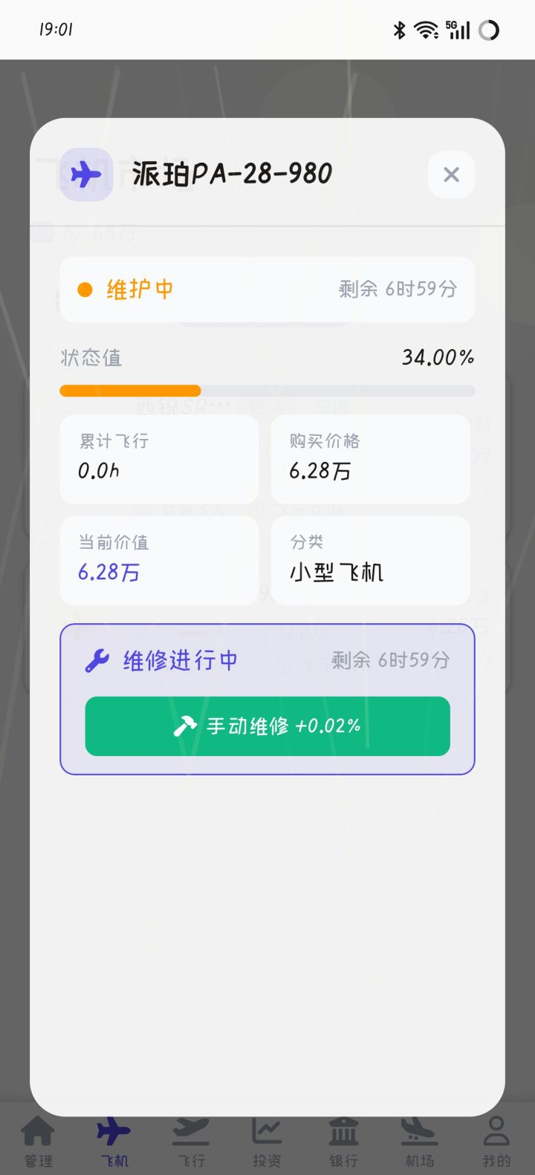Open the 我的 profile tab

pyautogui.click(x=496, y=1142)
